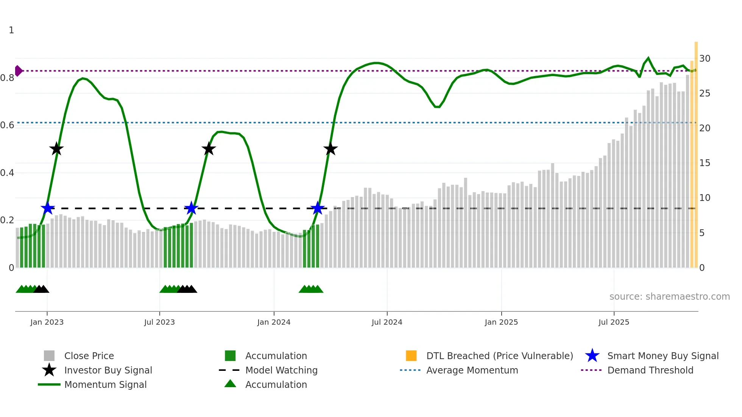The image size is (742, 417).
Task: Click the green accumulation triangles near Jan 2024
Action: pyautogui.click(x=311, y=289)
